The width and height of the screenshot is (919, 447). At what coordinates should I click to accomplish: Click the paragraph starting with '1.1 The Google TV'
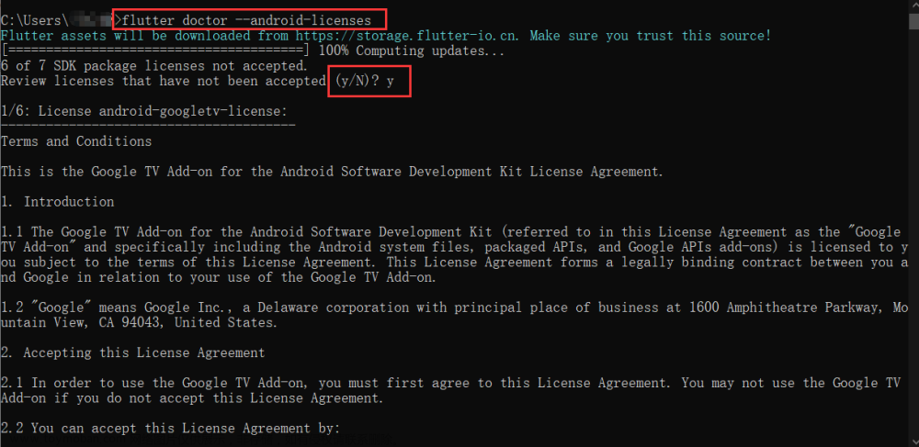click(455, 254)
